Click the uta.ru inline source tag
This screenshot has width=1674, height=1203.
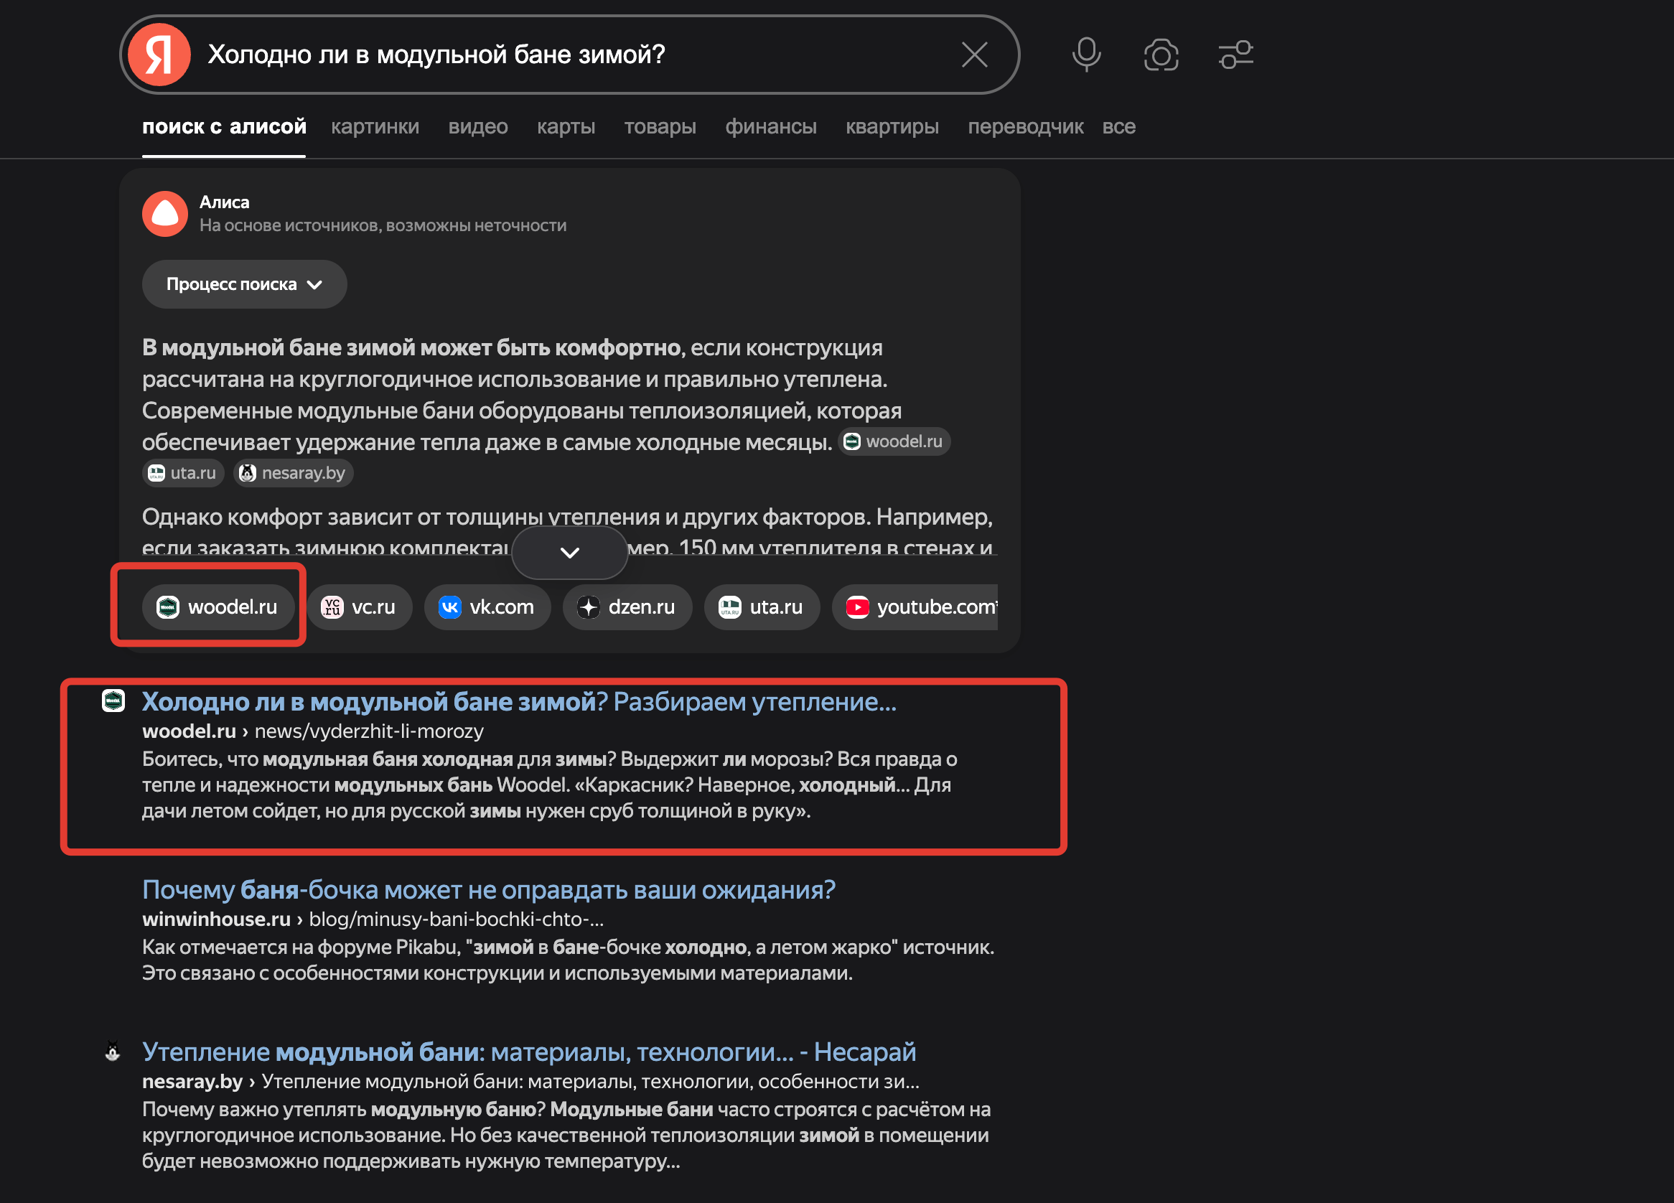click(x=182, y=472)
